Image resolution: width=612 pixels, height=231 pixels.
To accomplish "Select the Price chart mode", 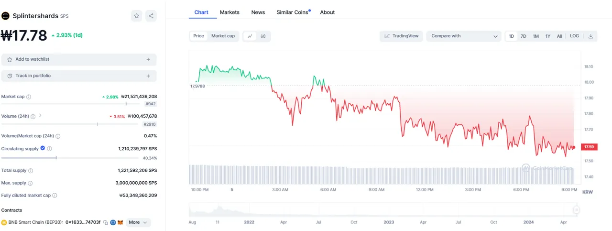I will coord(198,36).
